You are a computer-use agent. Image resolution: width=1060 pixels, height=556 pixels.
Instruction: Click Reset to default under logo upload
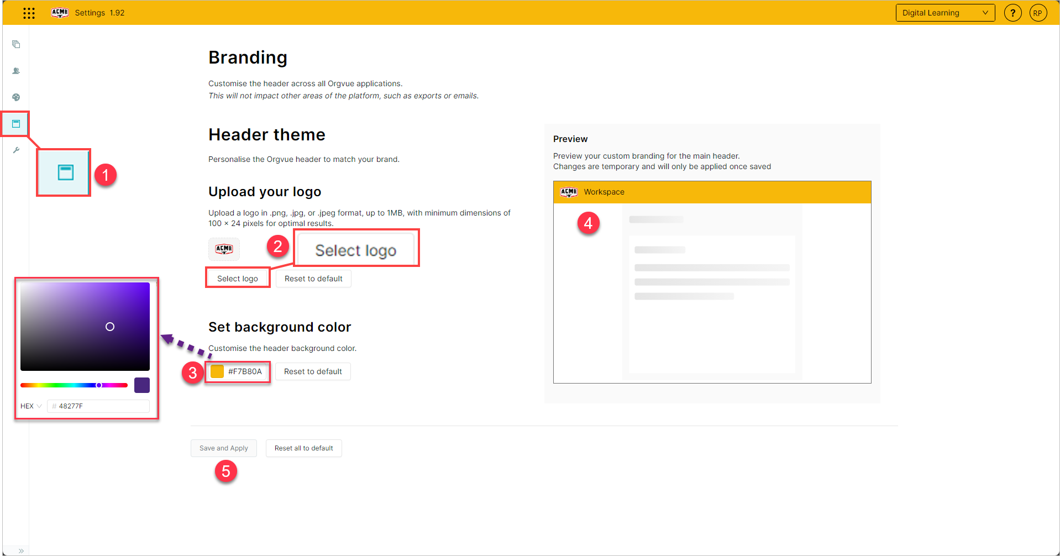click(x=313, y=279)
